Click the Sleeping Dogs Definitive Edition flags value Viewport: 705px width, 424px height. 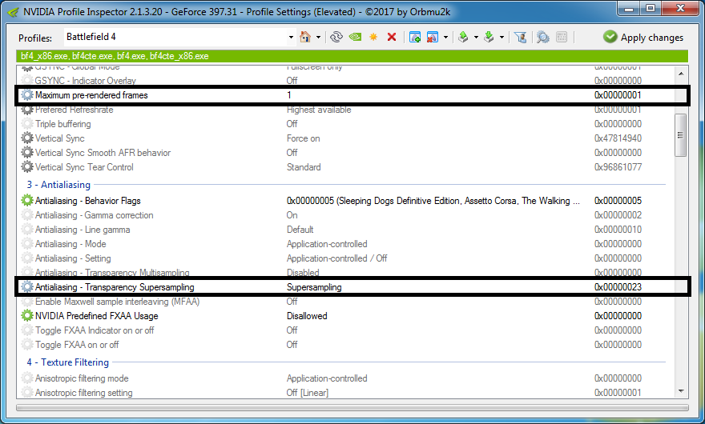coord(433,201)
